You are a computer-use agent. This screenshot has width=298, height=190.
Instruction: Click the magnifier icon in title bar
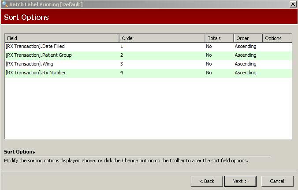click(x=4, y=4)
